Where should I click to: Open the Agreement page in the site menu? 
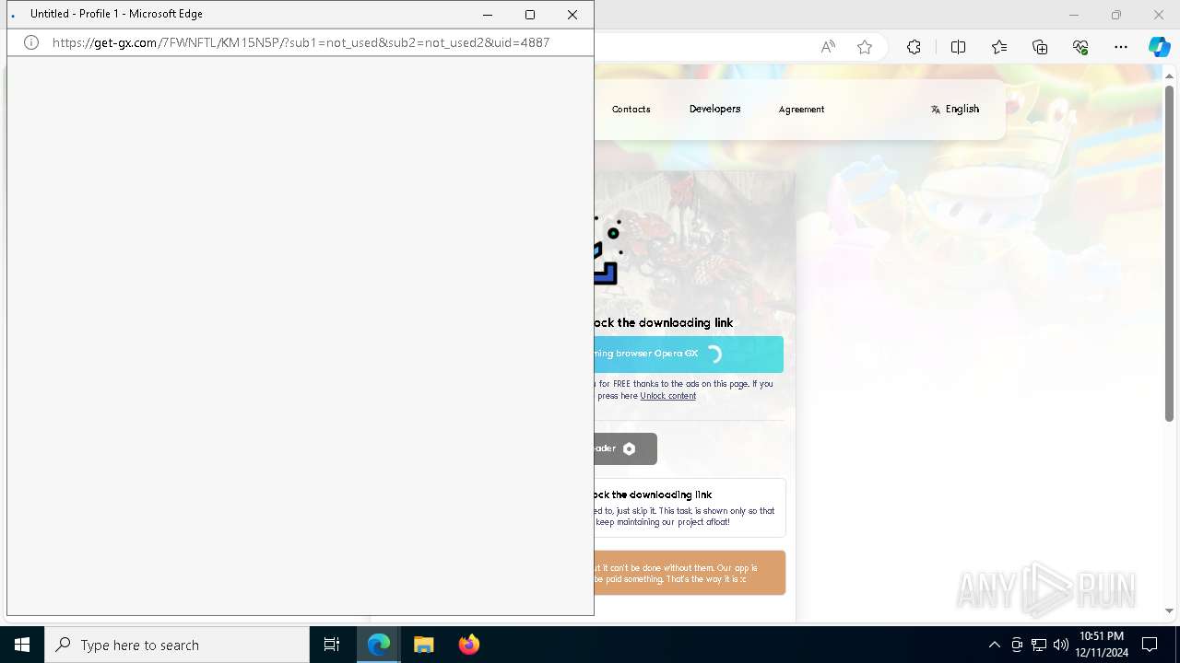coord(801,109)
